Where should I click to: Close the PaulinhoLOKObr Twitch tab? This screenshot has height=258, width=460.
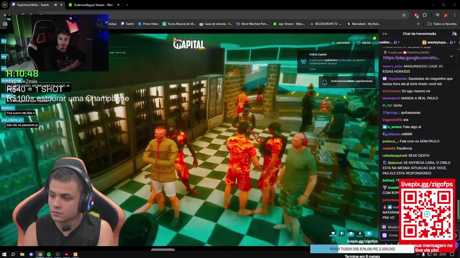61,5
